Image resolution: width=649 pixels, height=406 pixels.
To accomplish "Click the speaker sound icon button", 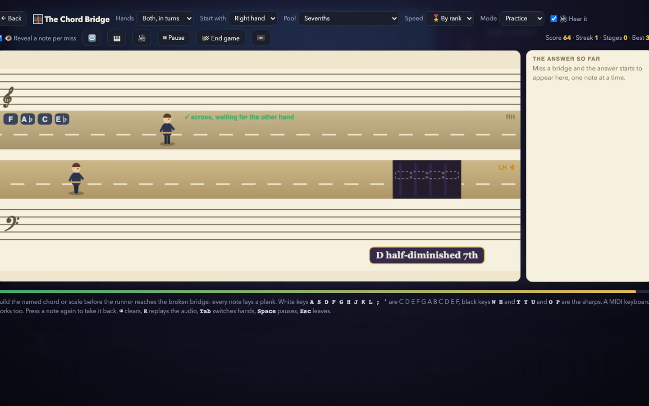I will [x=142, y=38].
